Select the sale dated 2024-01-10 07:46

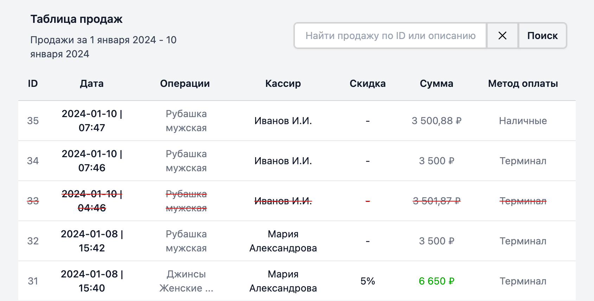[92, 161]
